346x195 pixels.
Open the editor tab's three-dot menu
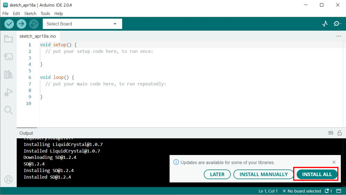[x=339, y=36]
